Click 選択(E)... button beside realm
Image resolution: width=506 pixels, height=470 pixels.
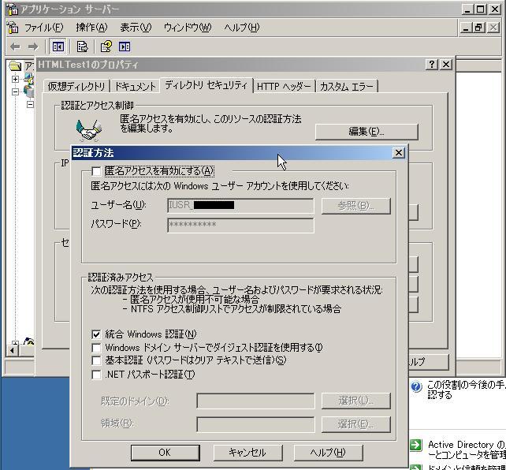point(356,424)
